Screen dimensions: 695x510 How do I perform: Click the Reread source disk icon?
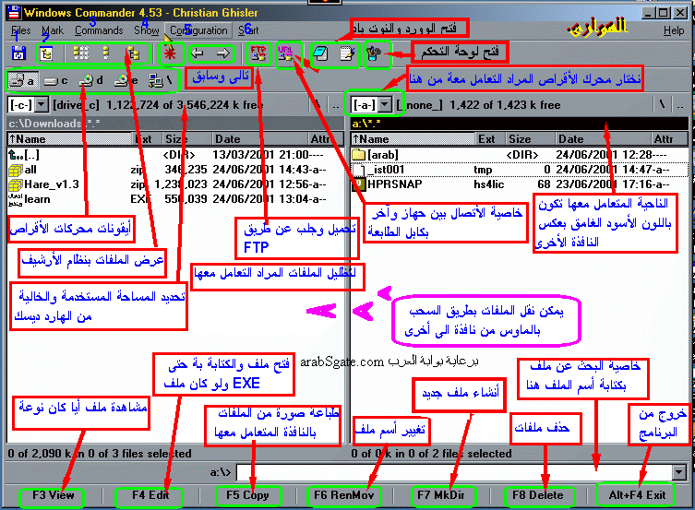(x=18, y=53)
